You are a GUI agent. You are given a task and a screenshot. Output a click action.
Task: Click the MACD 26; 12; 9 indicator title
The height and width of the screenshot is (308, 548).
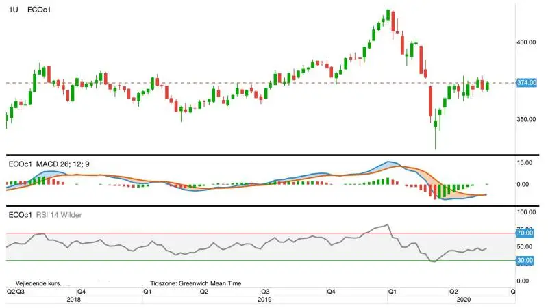coord(63,164)
